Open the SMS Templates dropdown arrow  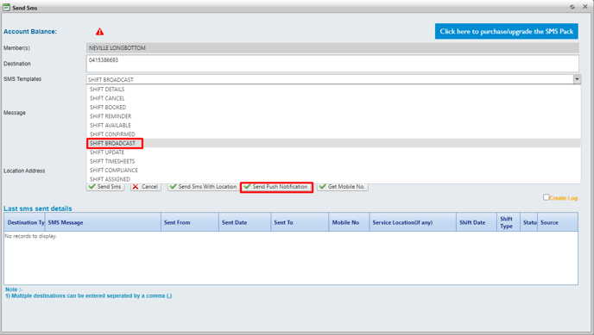[x=577, y=79]
